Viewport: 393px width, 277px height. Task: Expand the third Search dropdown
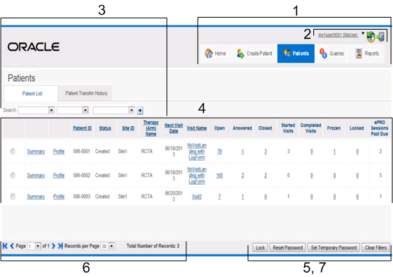pyautogui.click(x=131, y=110)
